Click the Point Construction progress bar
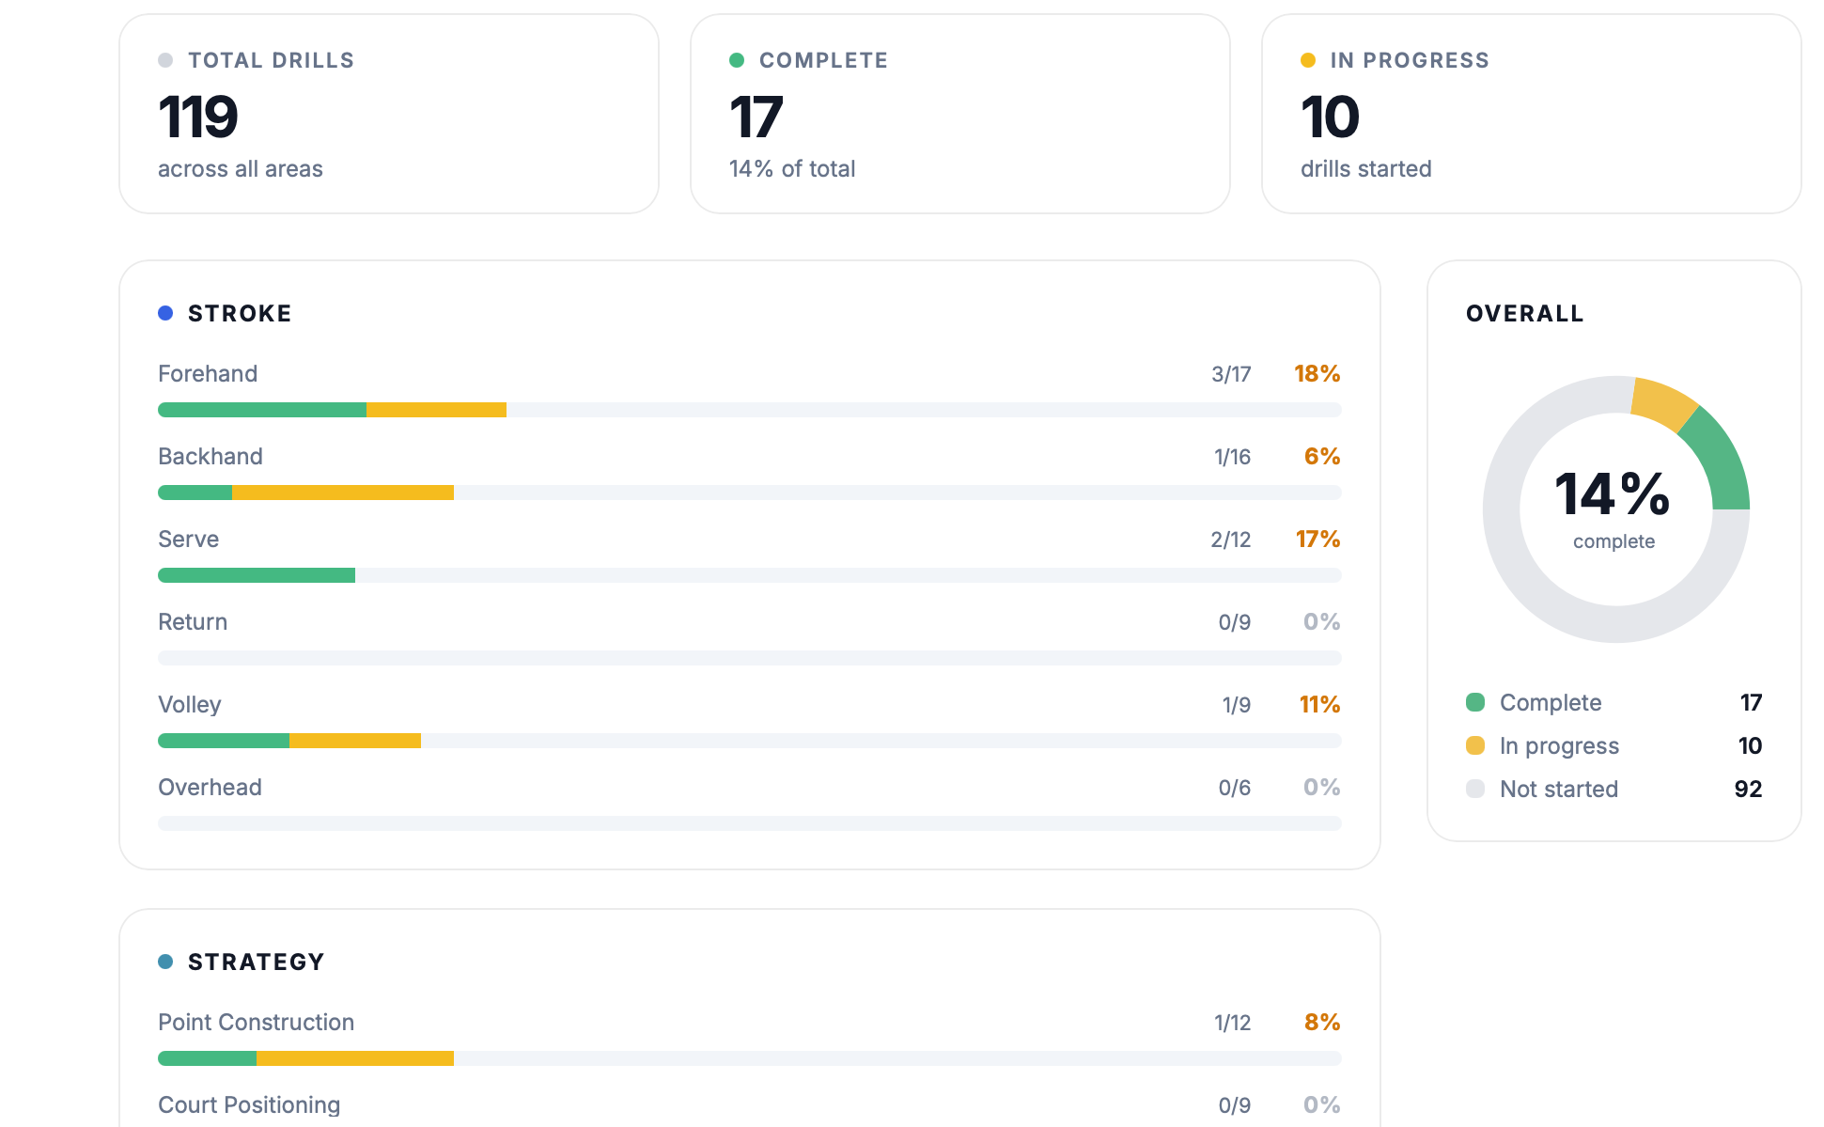 click(x=750, y=1058)
